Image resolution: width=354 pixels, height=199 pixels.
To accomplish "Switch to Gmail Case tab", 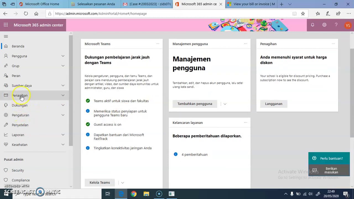I will tap(147, 4).
